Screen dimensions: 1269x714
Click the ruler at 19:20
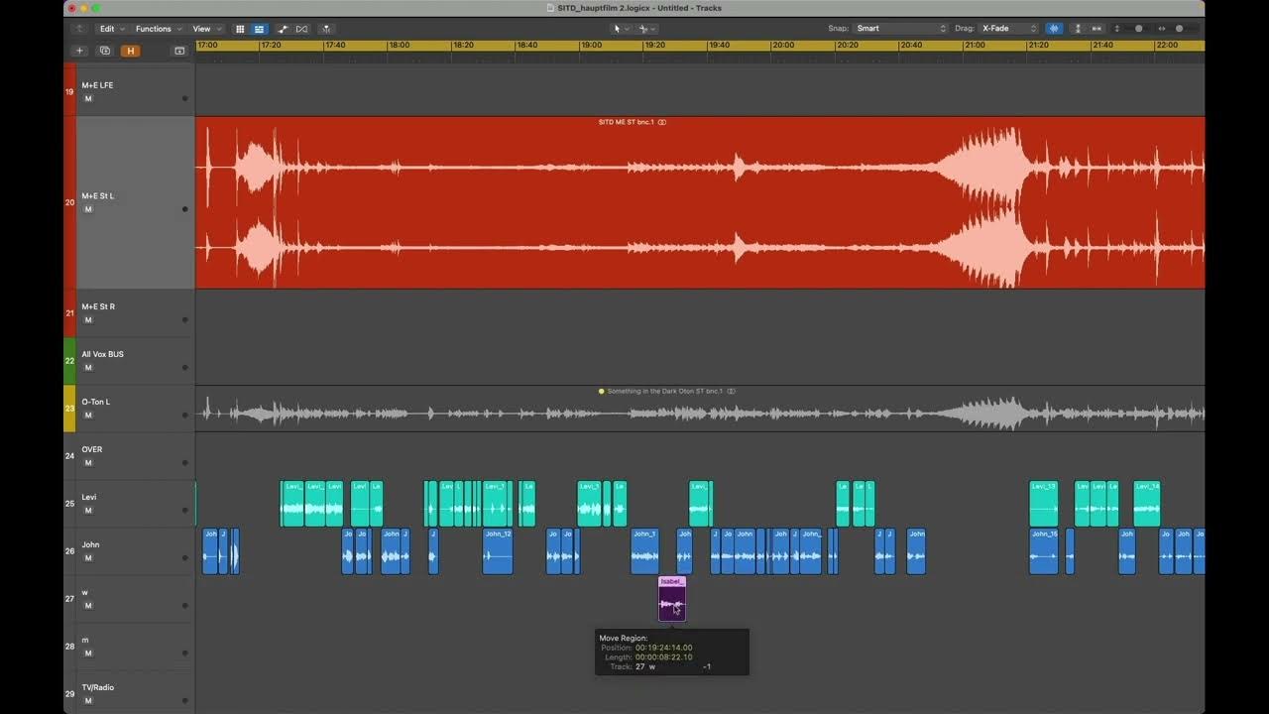click(x=655, y=46)
